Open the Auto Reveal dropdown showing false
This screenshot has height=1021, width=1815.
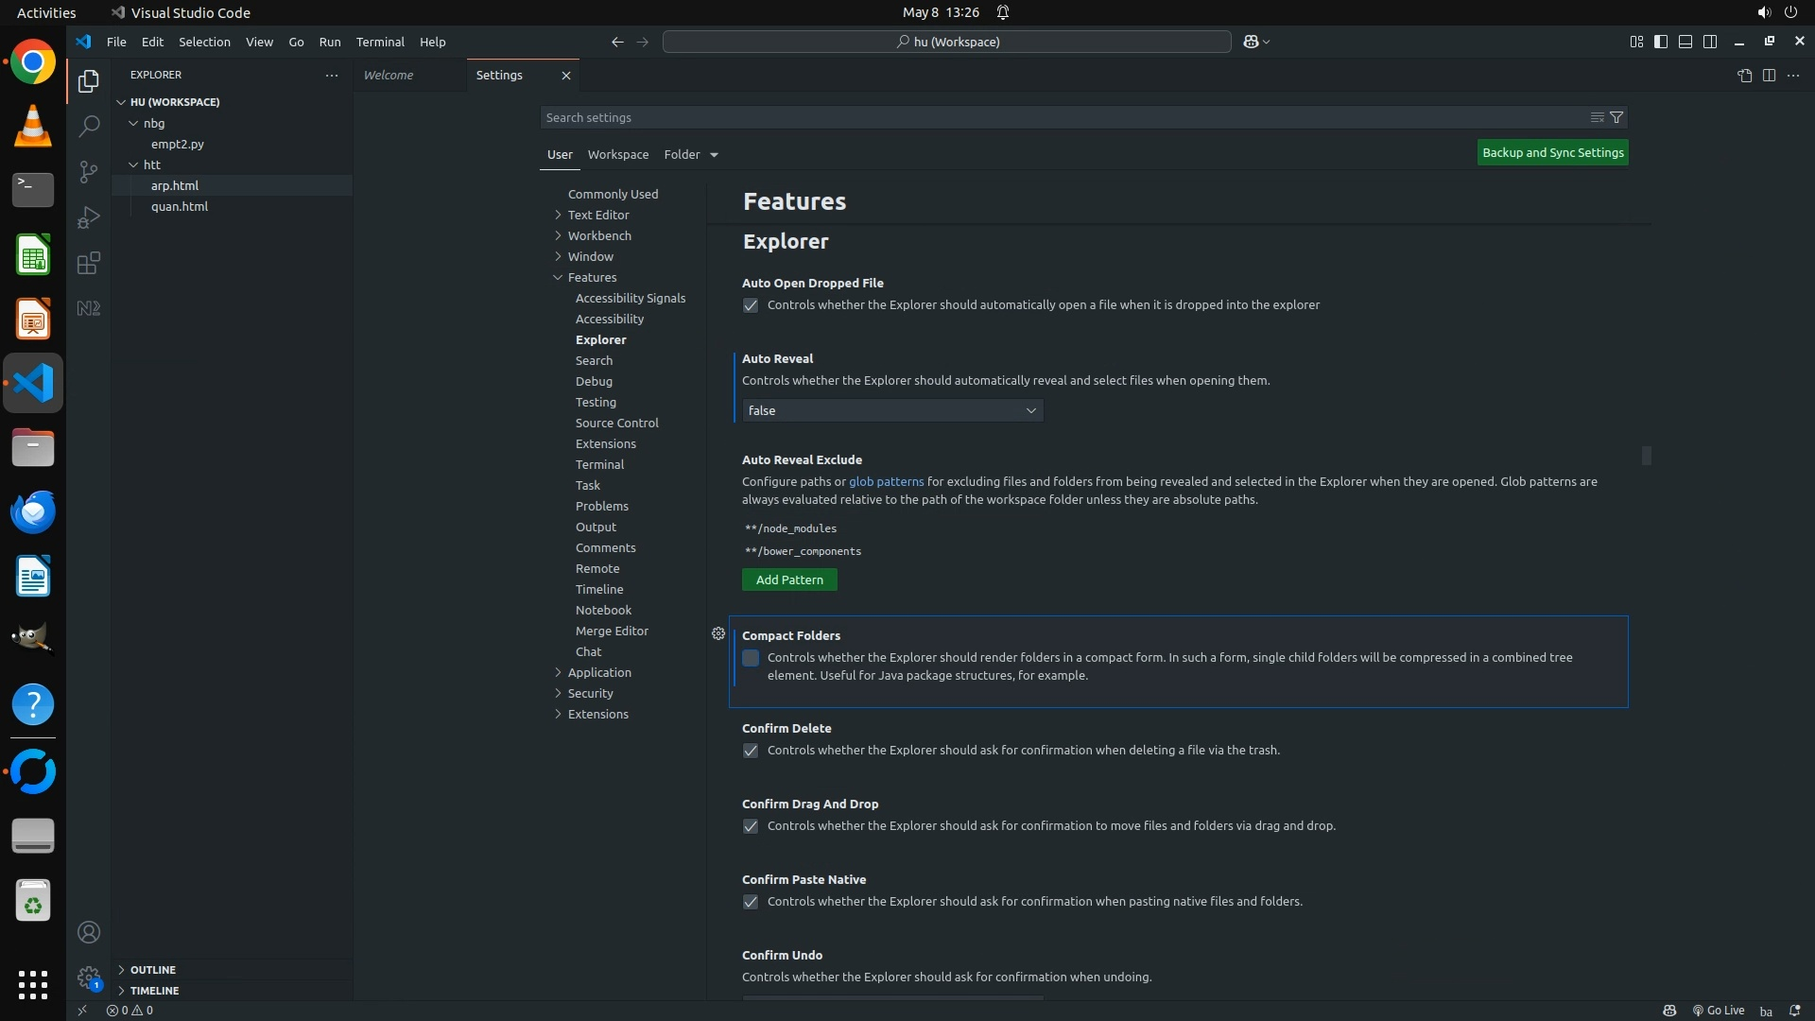coord(892,410)
